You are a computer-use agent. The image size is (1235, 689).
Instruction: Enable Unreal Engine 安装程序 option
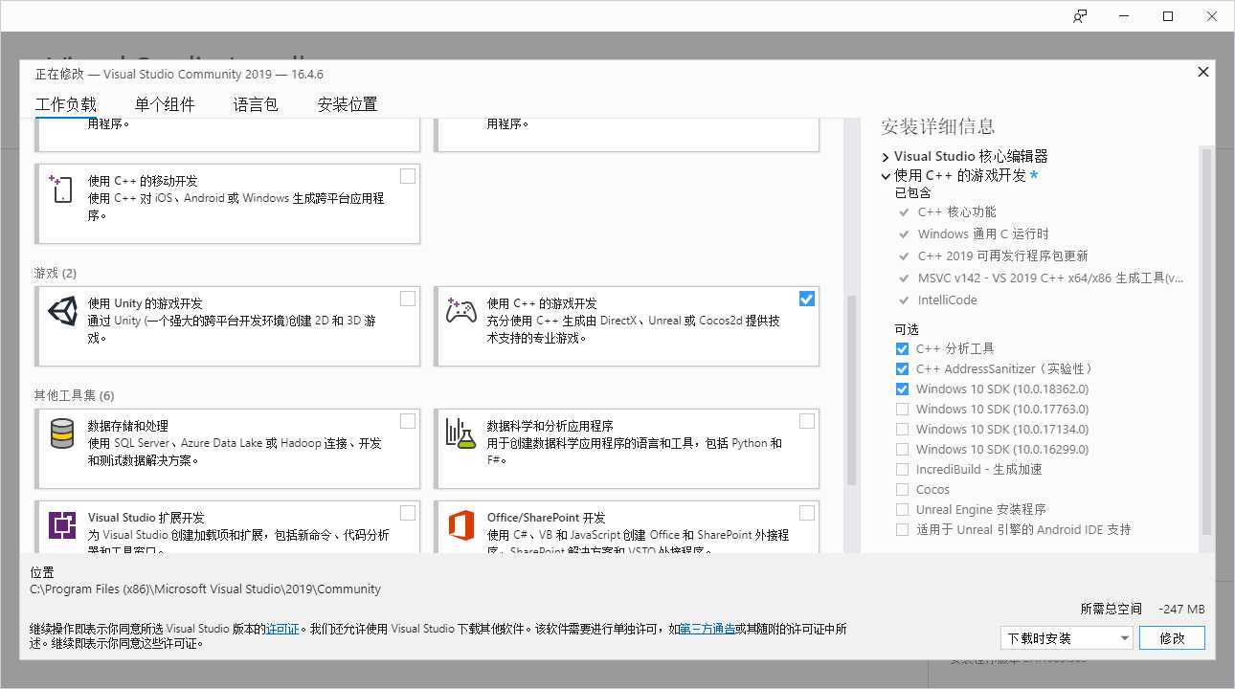coord(902,510)
